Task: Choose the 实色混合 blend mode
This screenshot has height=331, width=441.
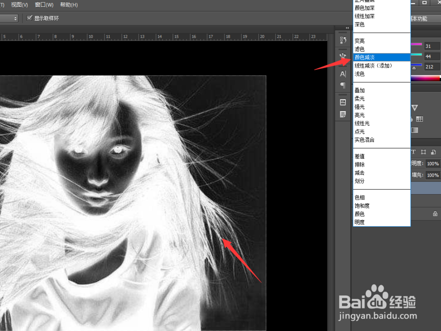Action: (381, 139)
